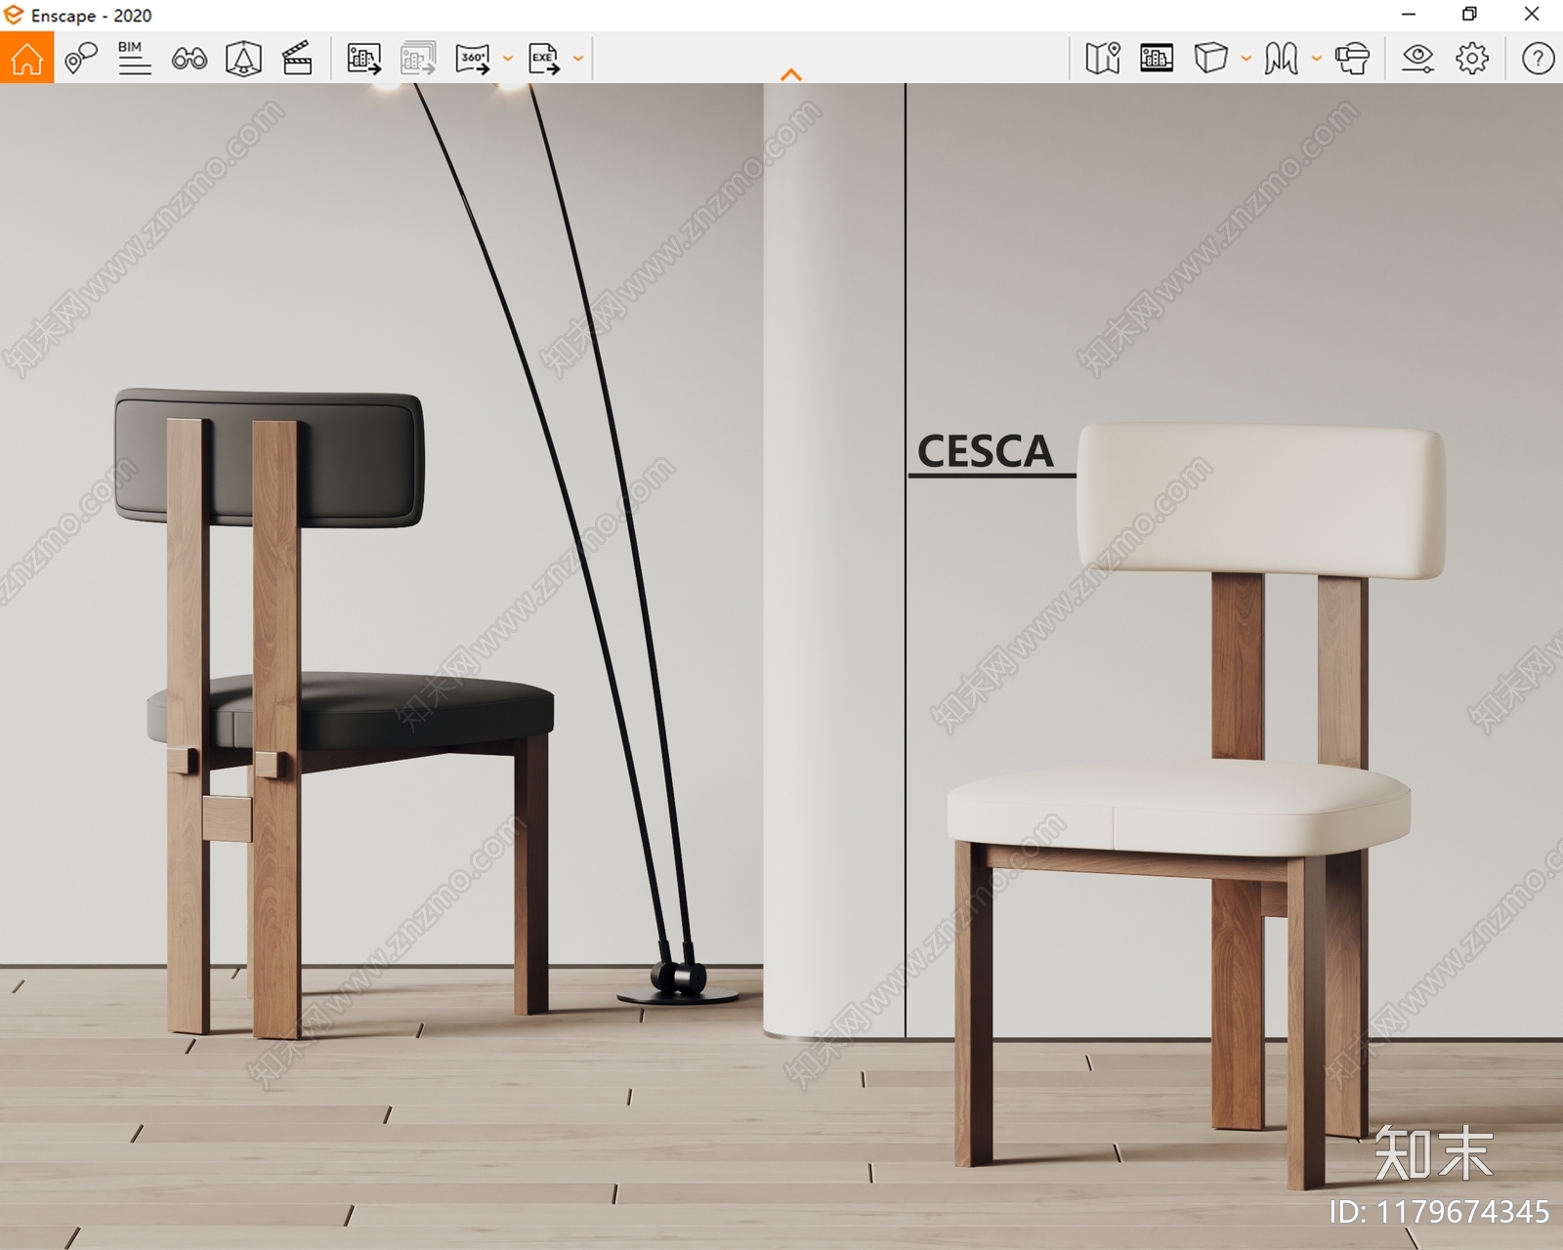Screen dimensions: 1563x1250
Task: Expand the cube projection dropdown arrow
Action: coord(1246,59)
